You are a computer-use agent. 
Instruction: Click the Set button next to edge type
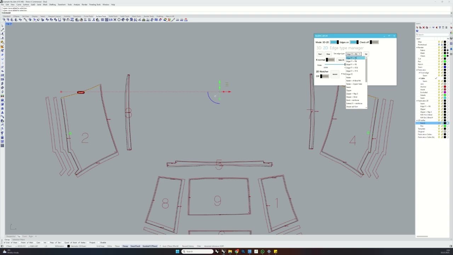[x=366, y=54]
